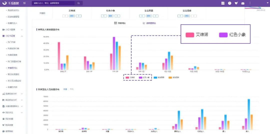The image size is (270, 134).
Task: Switch to the 趋势图对比 tab
Action: pos(149,23)
